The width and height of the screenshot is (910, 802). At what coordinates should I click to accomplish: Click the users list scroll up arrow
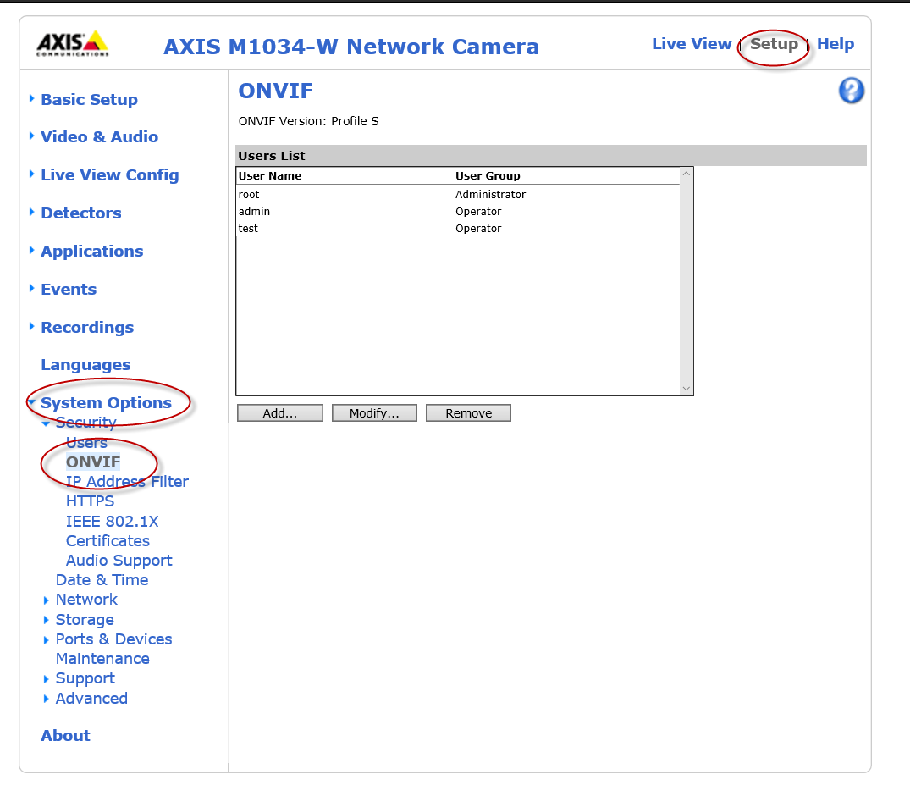click(x=686, y=174)
